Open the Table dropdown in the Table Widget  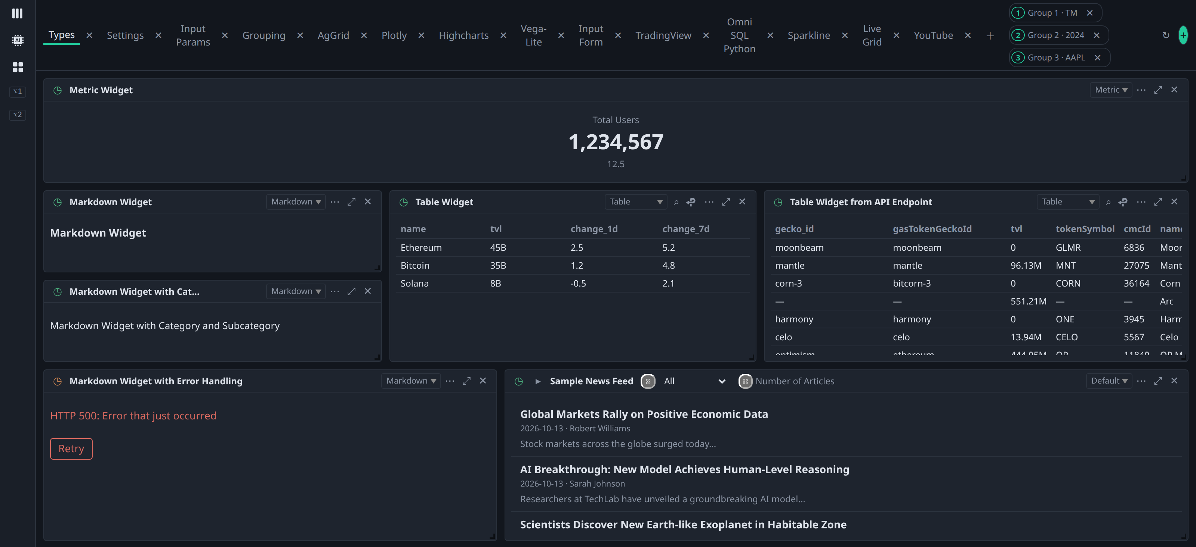point(636,201)
